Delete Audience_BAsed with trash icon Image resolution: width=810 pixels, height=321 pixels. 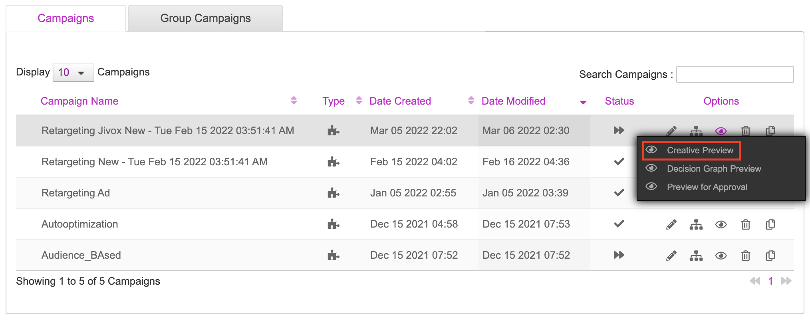coord(746,256)
